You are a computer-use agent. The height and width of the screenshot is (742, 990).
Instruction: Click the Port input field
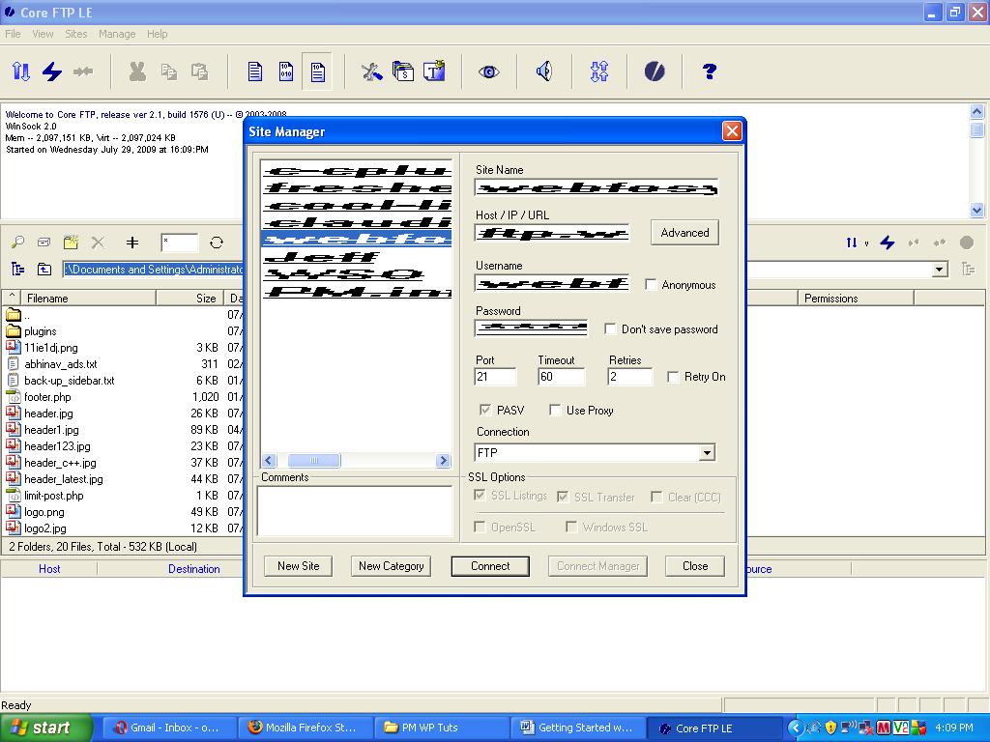click(495, 377)
